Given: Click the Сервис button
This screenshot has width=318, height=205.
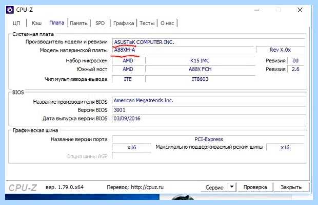Looking at the screenshot, I should (214, 188).
